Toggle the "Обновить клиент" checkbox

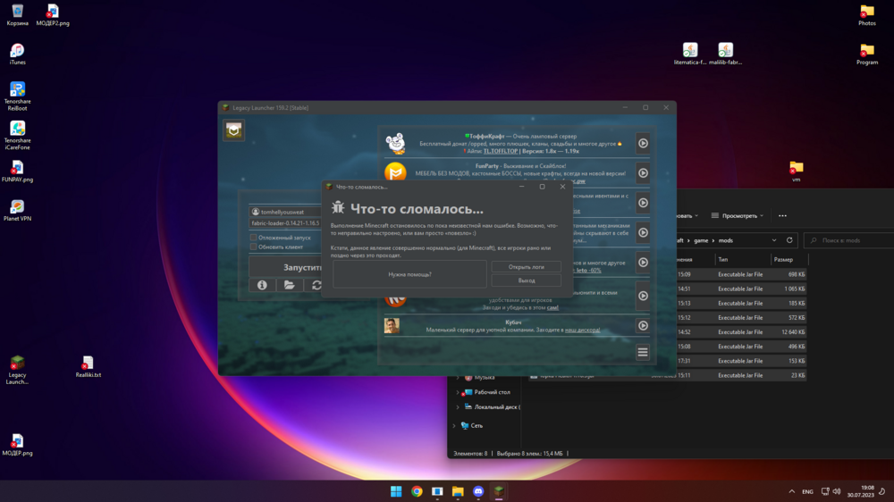(x=254, y=247)
